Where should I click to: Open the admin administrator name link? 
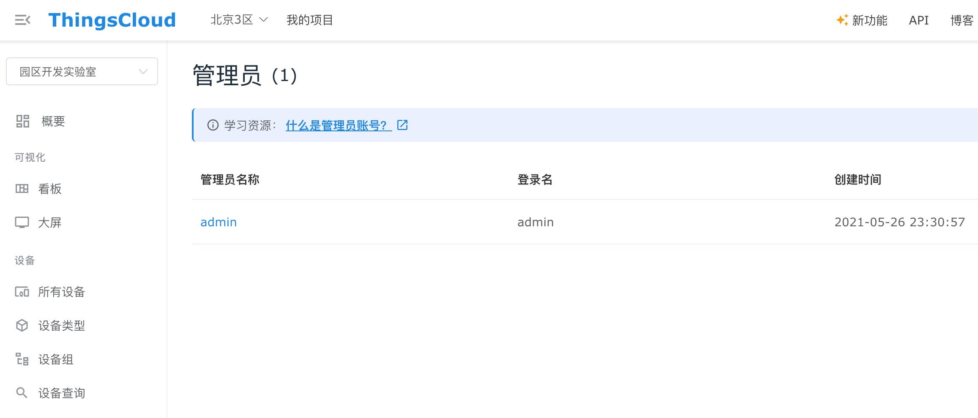pyautogui.click(x=219, y=222)
